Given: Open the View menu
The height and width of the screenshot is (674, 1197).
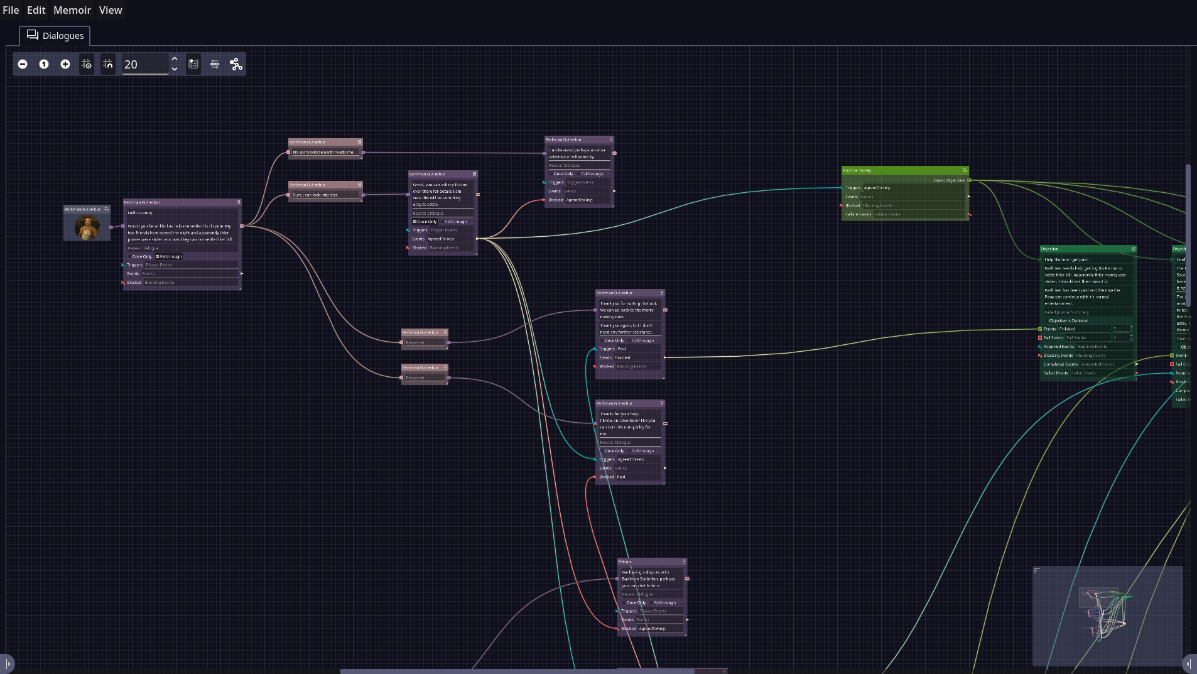Looking at the screenshot, I should (x=111, y=10).
